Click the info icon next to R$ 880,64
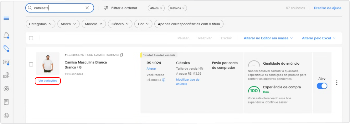Image resolution: width=350 pixels, height=124 pixels. [164, 80]
